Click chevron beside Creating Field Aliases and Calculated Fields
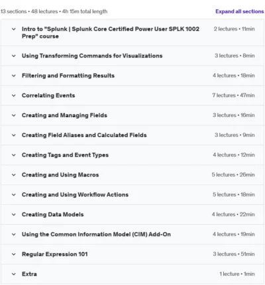 (14, 135)
